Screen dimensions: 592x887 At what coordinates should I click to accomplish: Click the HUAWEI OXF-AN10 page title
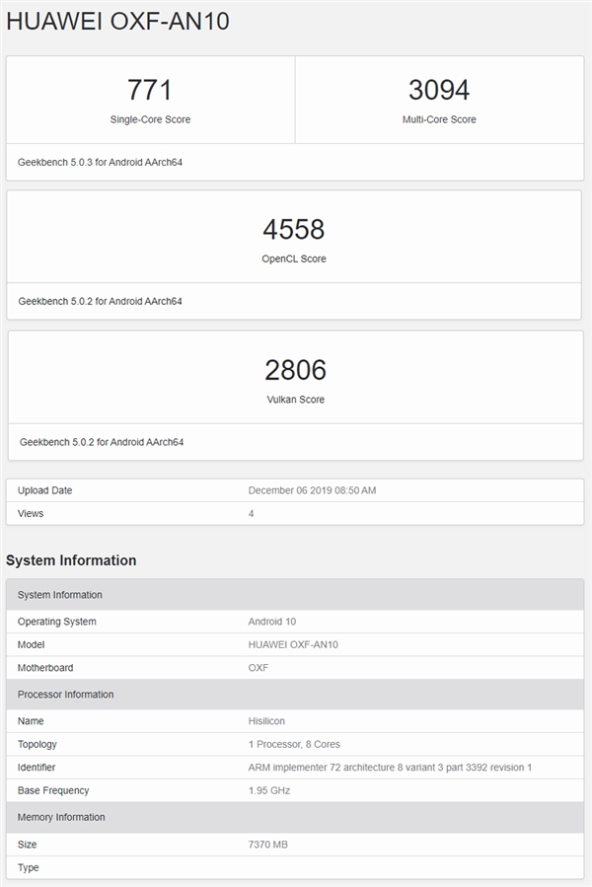(x=117, y=22)
